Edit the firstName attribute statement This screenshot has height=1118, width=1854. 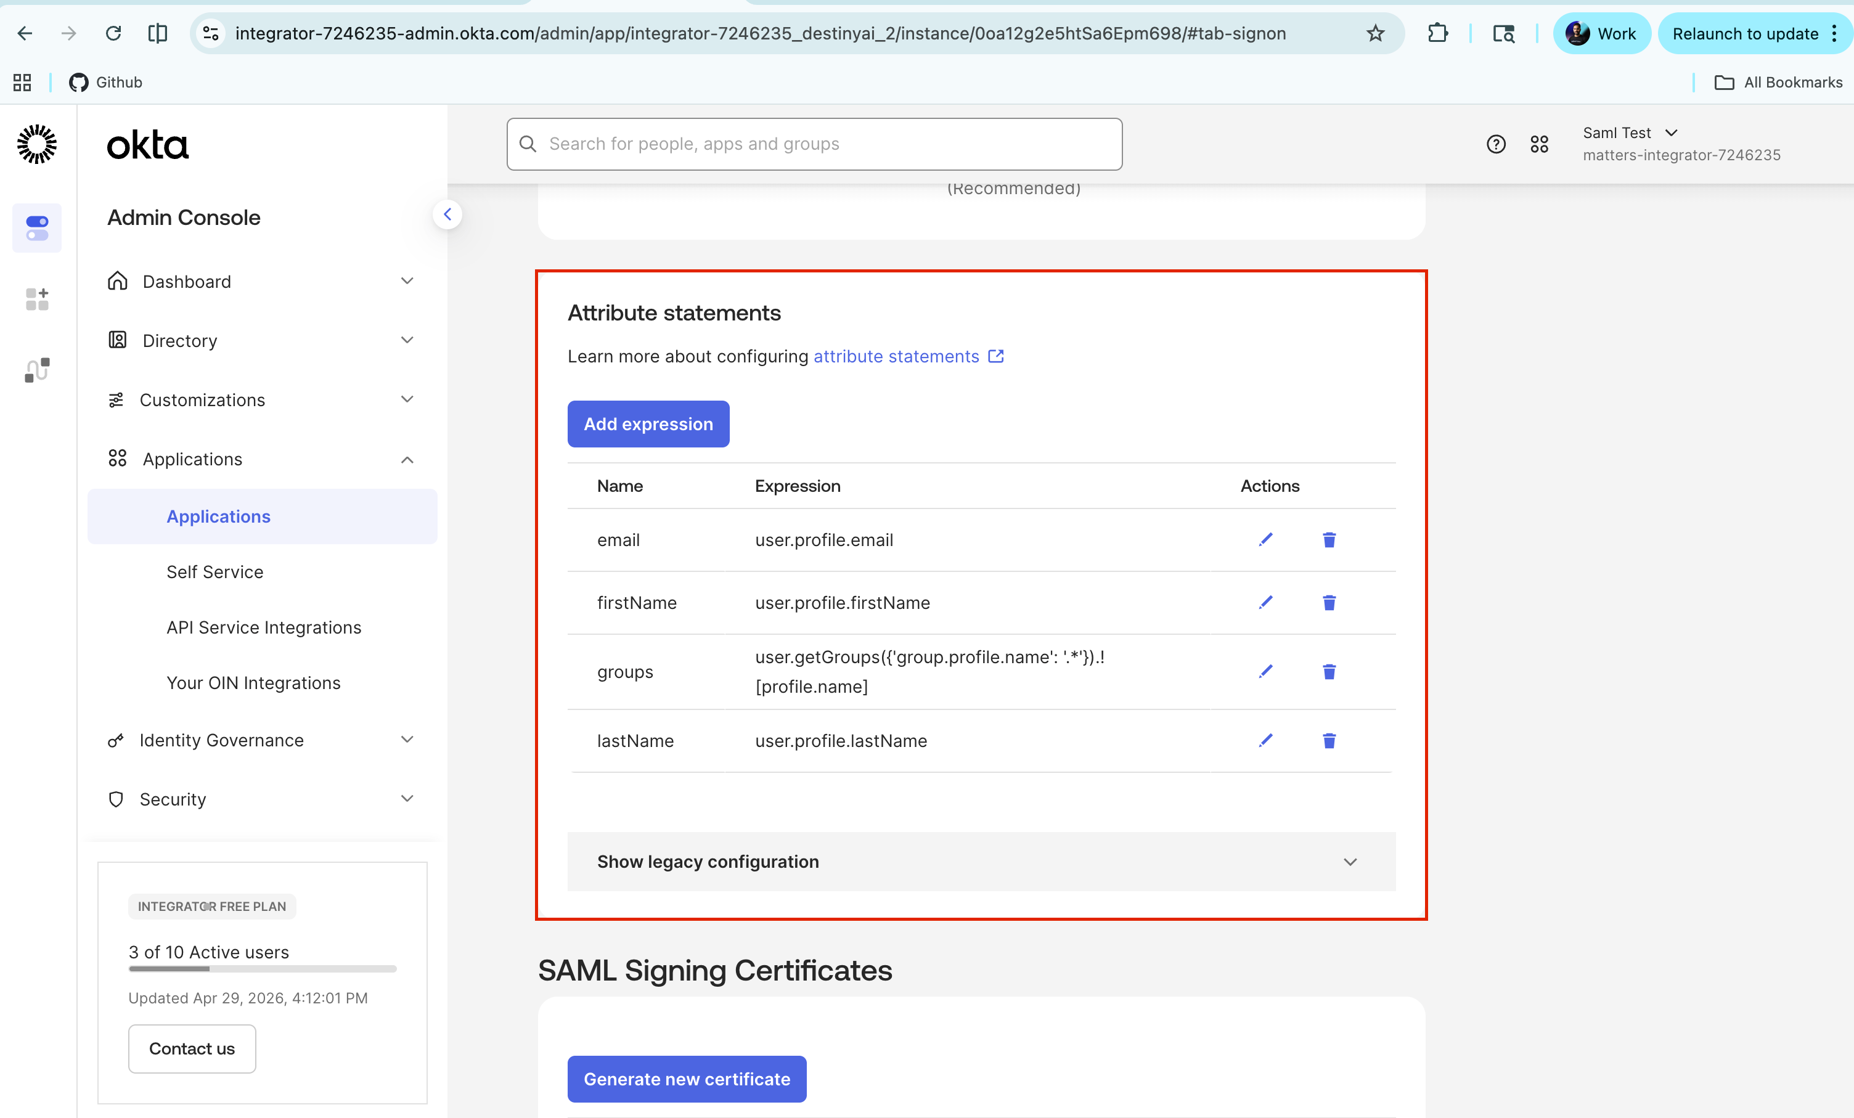pos(1265,602)
